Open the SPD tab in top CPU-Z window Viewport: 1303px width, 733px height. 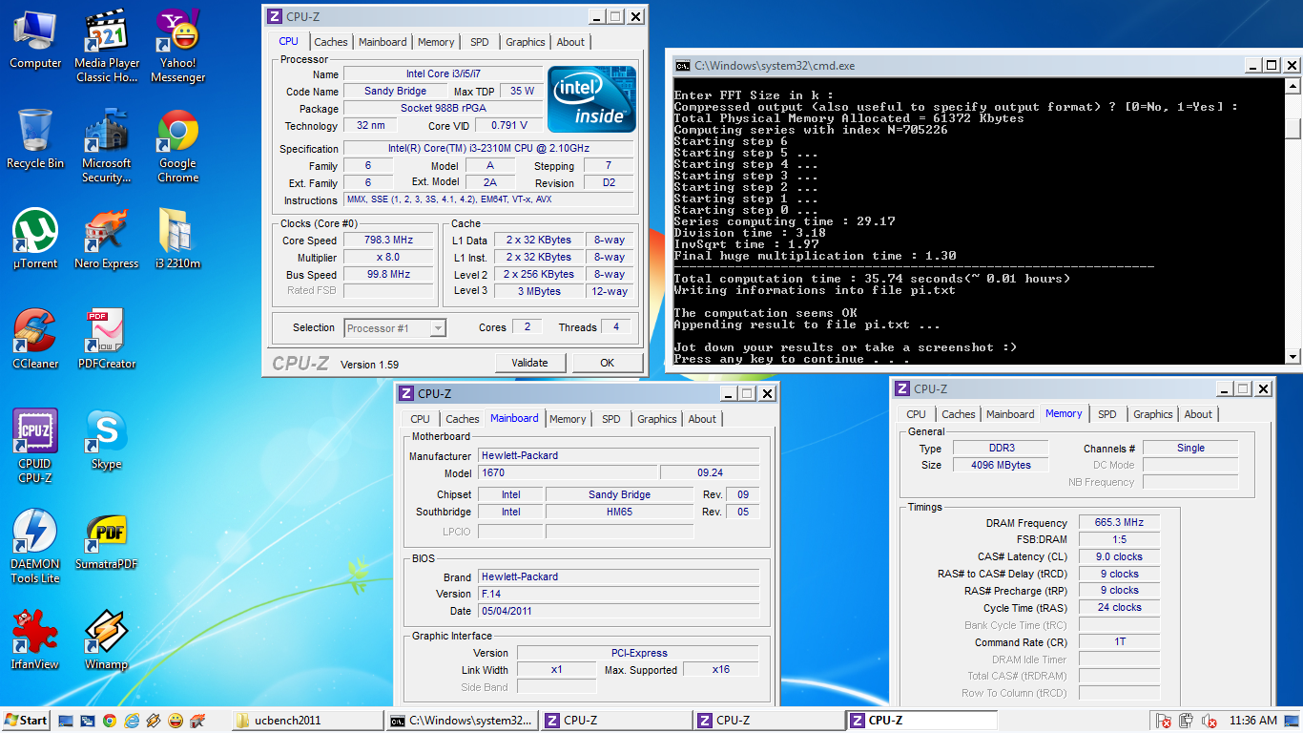tap(480, 42)
